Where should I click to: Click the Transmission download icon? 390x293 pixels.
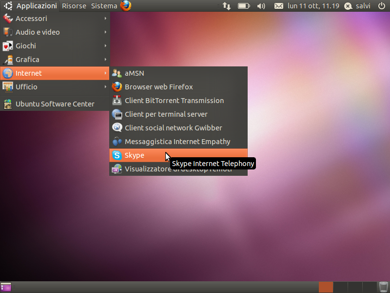[117, 101]
